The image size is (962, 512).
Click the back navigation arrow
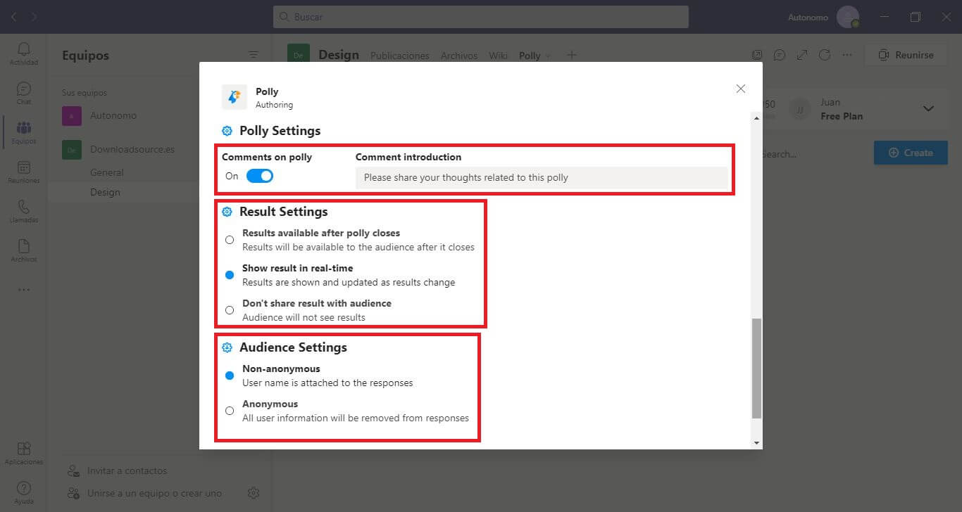(14, 16)
